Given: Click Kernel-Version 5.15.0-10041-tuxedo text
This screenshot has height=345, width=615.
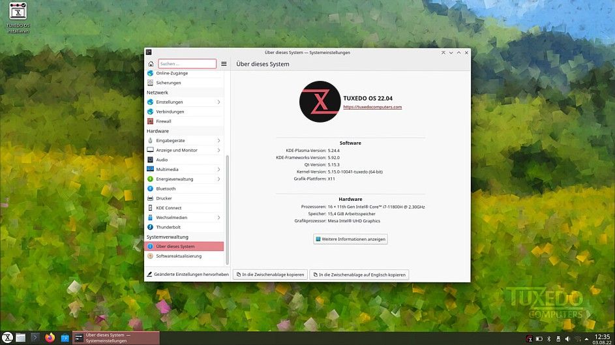Looking at the screenshot, I should click(355, 172).
